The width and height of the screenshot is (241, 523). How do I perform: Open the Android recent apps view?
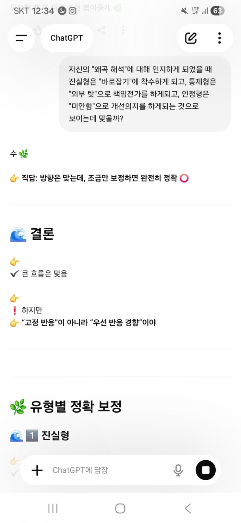53,508
